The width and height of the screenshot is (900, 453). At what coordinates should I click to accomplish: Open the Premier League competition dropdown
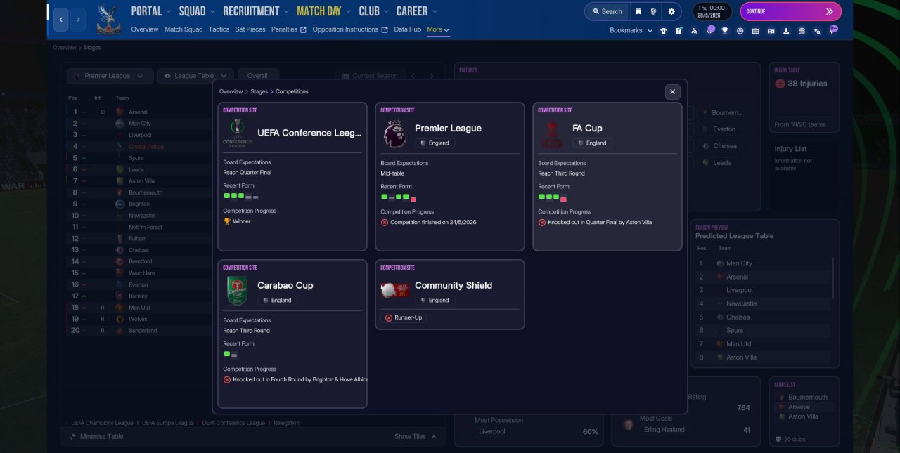click(109, 76)
